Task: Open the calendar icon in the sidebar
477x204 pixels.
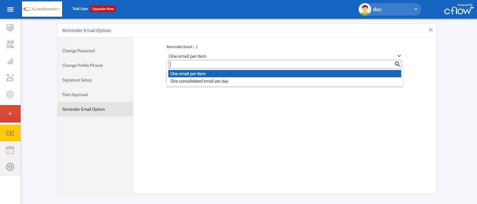Action: [x=10, y=150]
